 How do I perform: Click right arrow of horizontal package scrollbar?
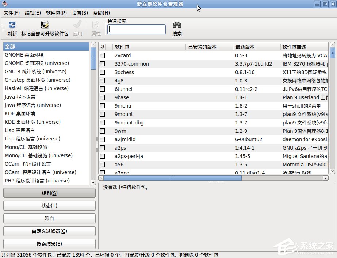(x=326, y=178)
